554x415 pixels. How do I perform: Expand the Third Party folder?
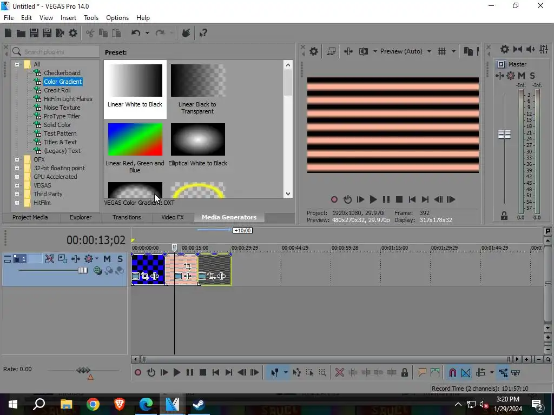point(17,194)
